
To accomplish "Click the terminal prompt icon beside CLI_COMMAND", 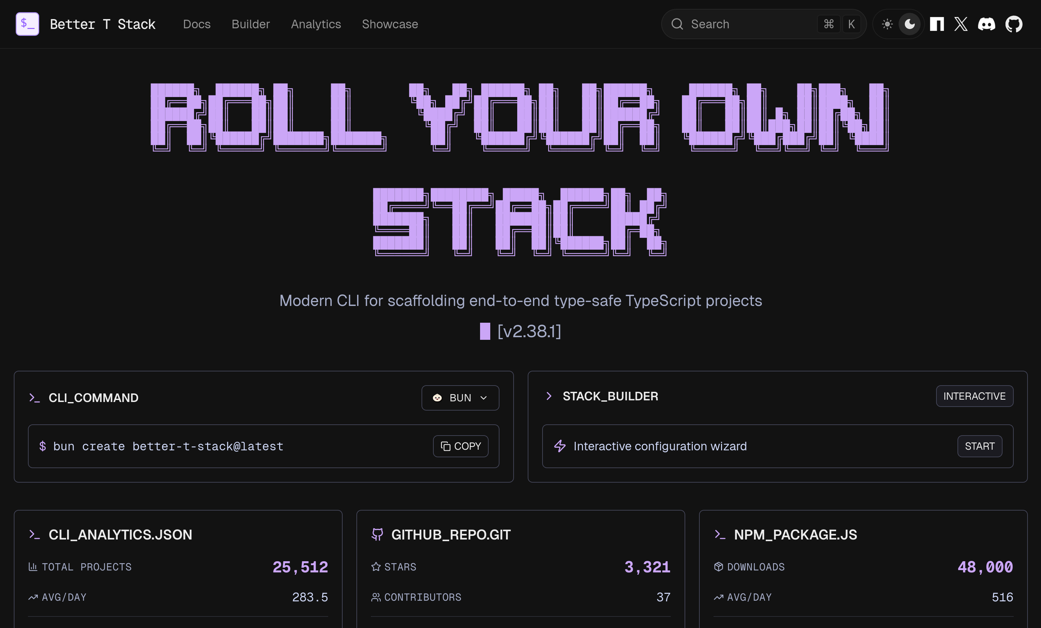I will tap(35, 398).
